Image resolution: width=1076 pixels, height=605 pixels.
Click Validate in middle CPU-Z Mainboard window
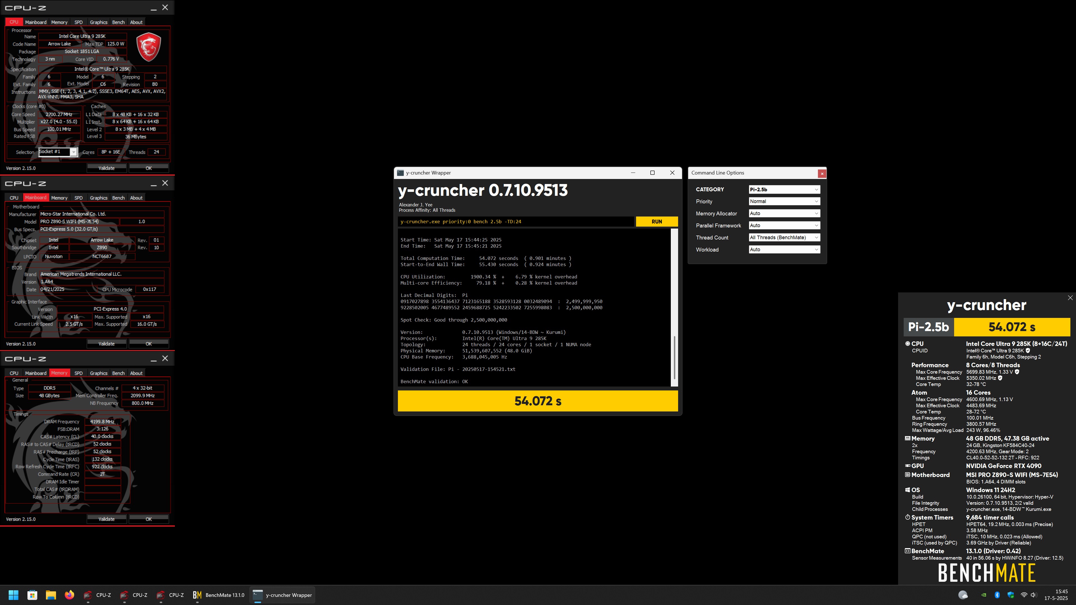[x=106, y=344]
